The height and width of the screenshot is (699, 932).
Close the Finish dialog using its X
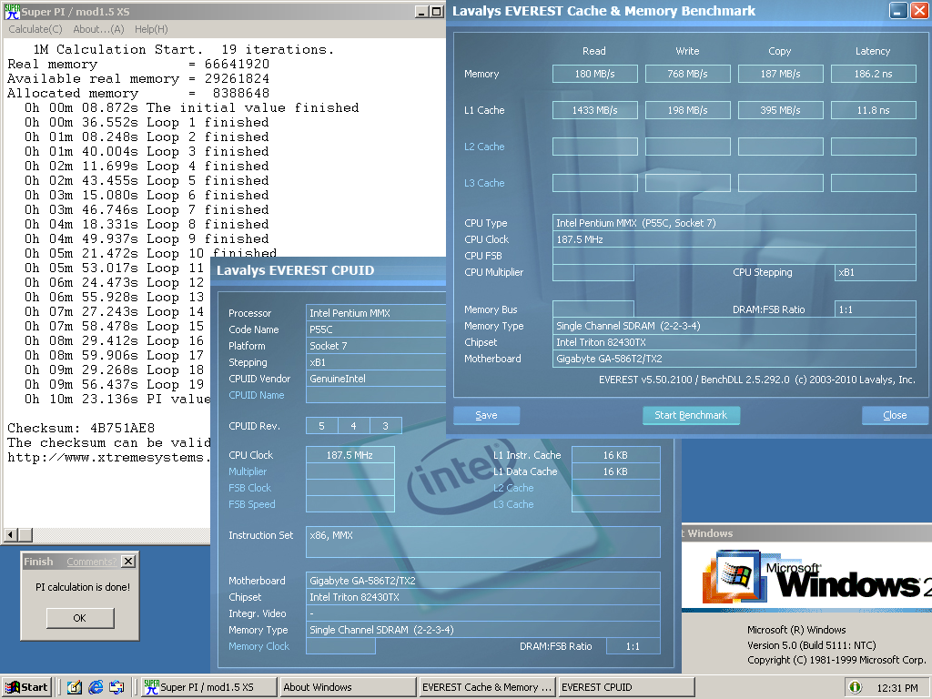click(x=127, y=561)
